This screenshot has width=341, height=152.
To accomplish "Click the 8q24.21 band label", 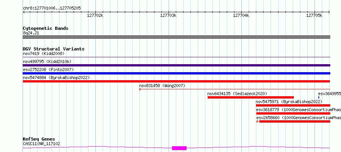I will [x=31, y=33].
